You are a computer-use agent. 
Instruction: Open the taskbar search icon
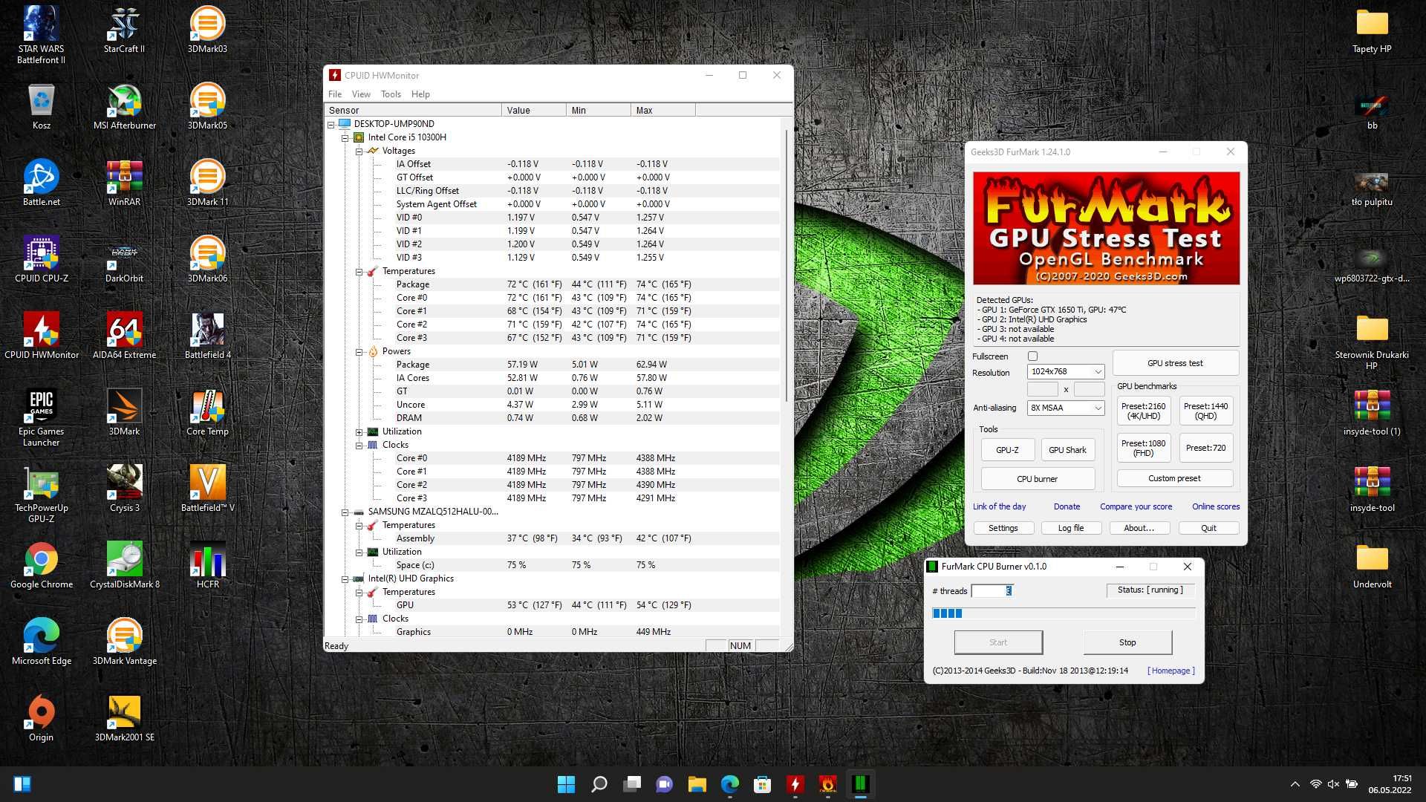tap(599, 784)
